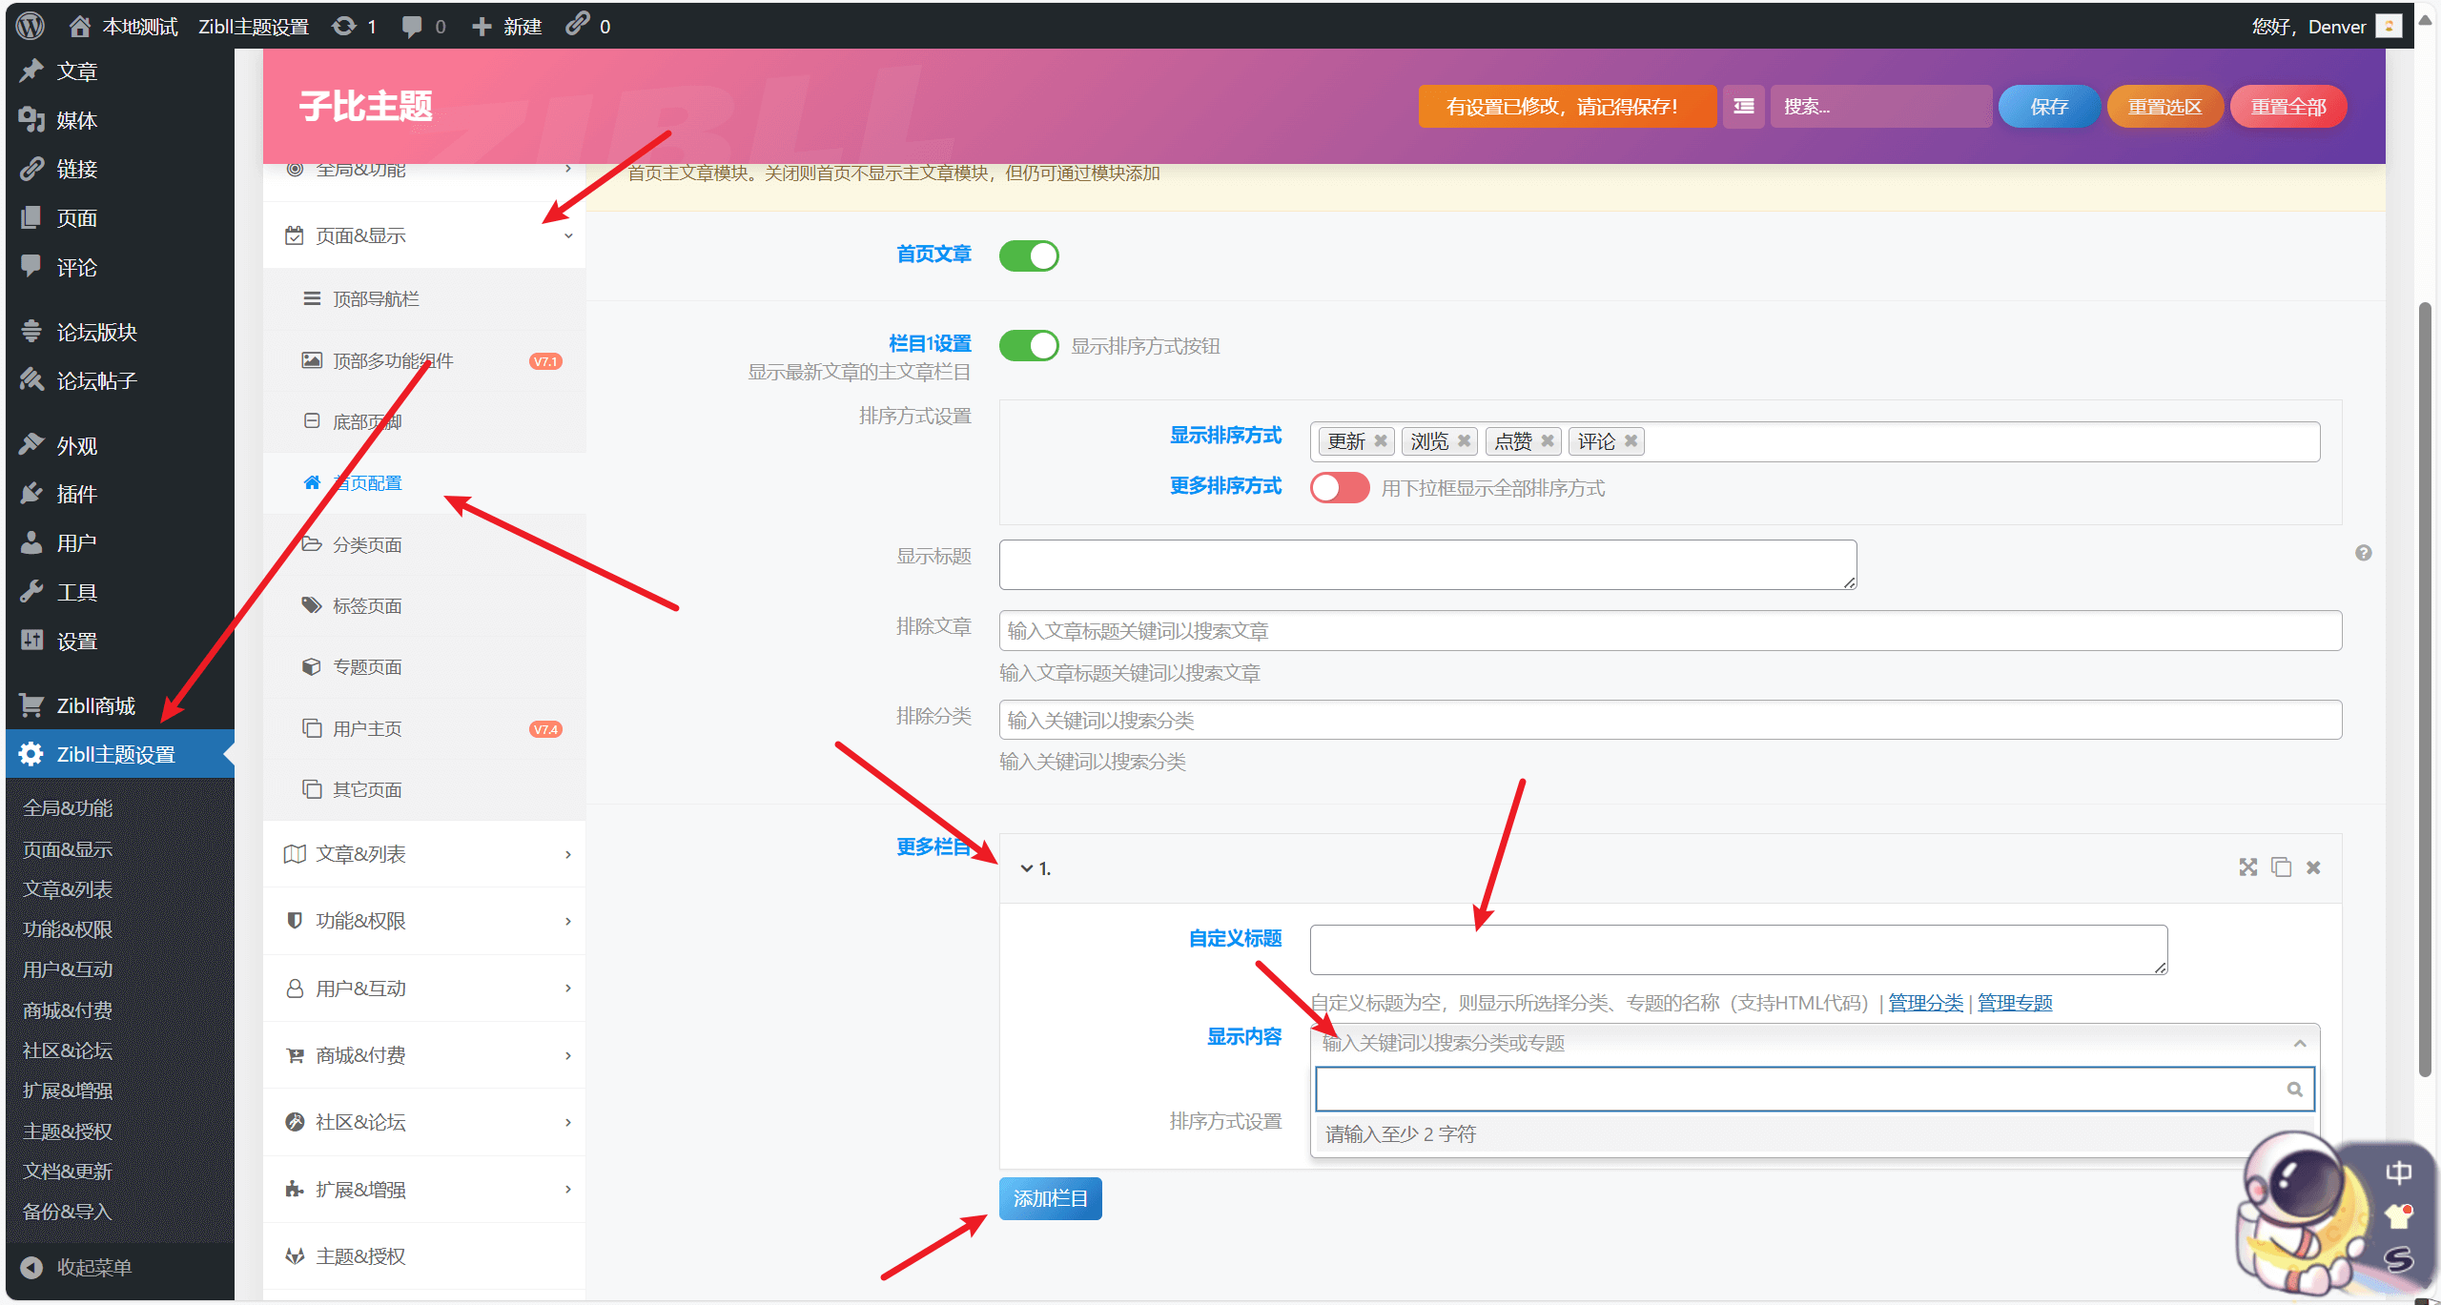Click the dropdown keyword search input
The image size is (2441, 1305).
click(x=1815, y=1089)
